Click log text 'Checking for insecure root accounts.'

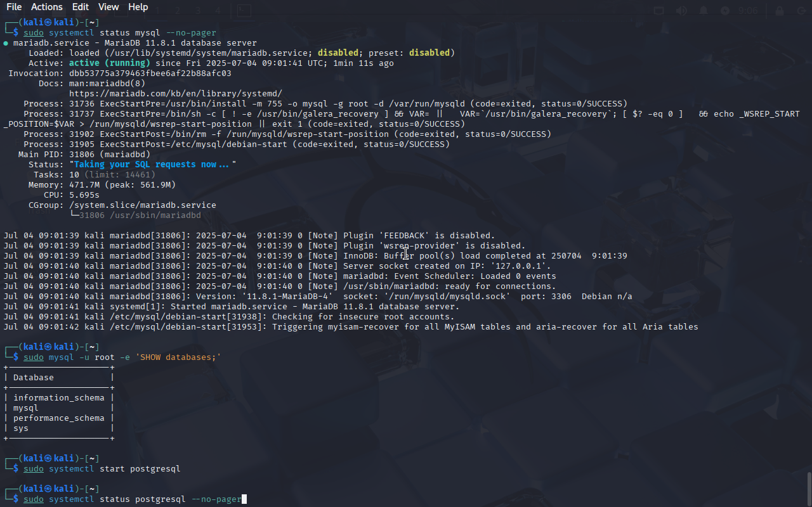tap(363, 317)
